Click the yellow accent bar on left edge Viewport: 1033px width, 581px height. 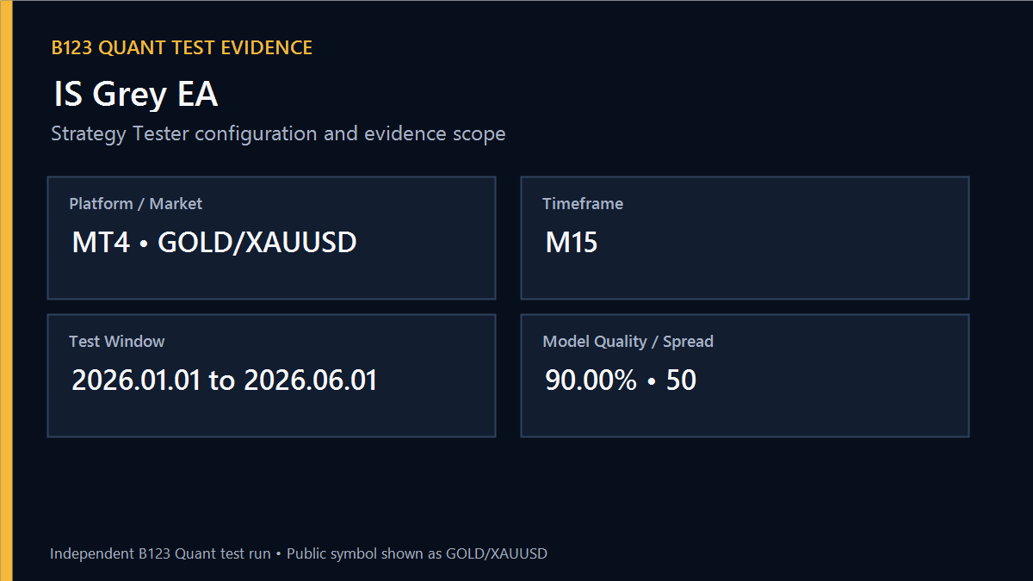coord(6,290)
